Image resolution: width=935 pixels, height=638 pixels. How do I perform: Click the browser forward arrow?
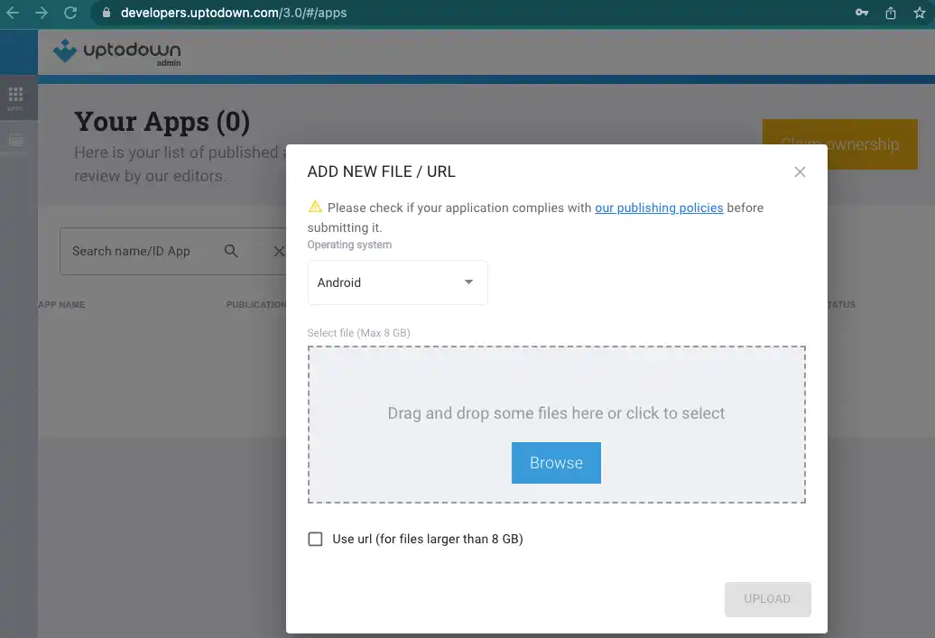tap(42, 13)
